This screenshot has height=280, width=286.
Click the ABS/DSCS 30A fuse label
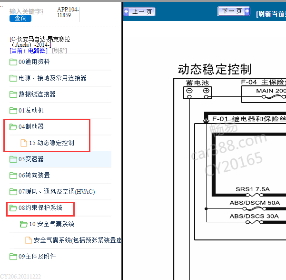pos(254,217)
